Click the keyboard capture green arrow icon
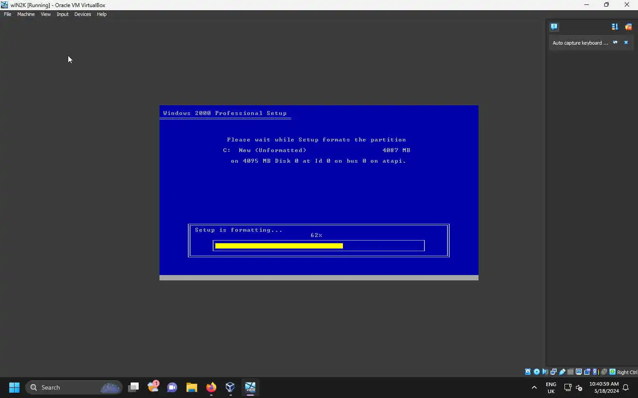 pyautogui.click(x=612, y=372)
